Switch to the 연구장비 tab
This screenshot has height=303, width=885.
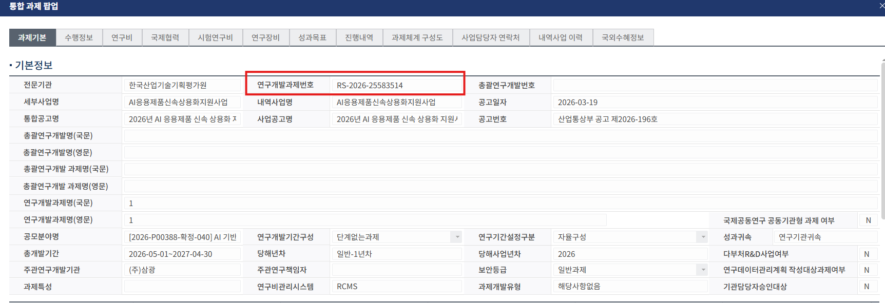pos(266,37)
